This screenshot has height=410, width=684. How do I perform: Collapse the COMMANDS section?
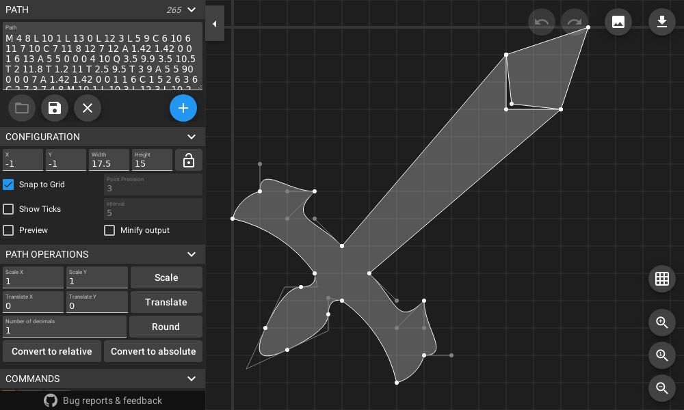(191, 379)
